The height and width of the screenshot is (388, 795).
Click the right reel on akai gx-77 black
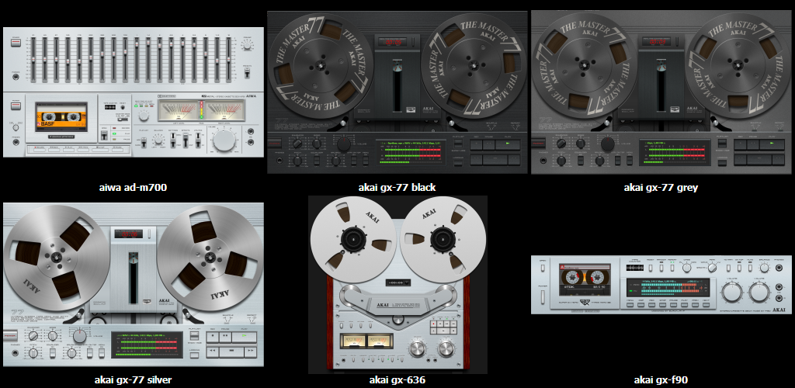click(x=474, y=65)
